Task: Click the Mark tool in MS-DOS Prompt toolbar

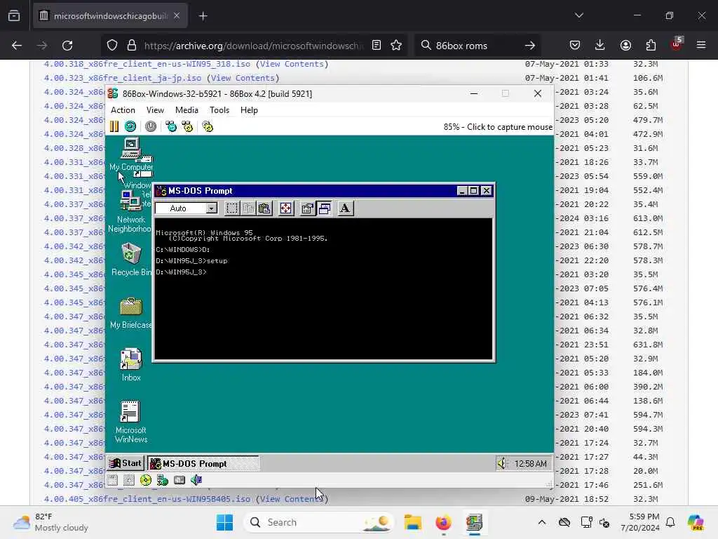Action: tap(232, 208)
